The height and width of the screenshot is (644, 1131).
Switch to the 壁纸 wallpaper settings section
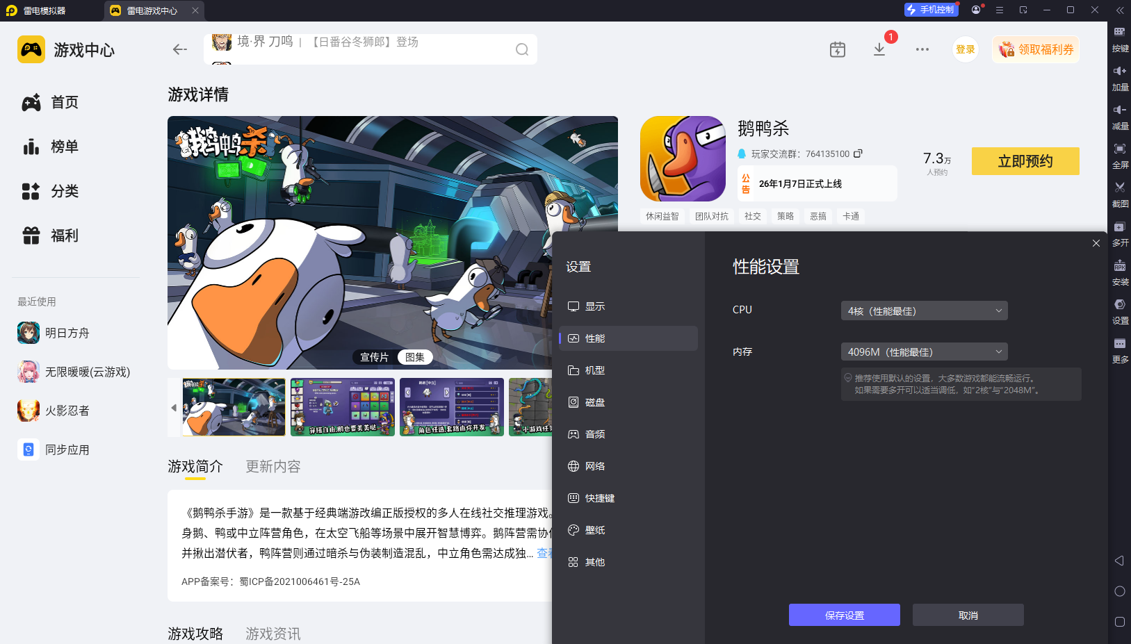click(627, 530)
